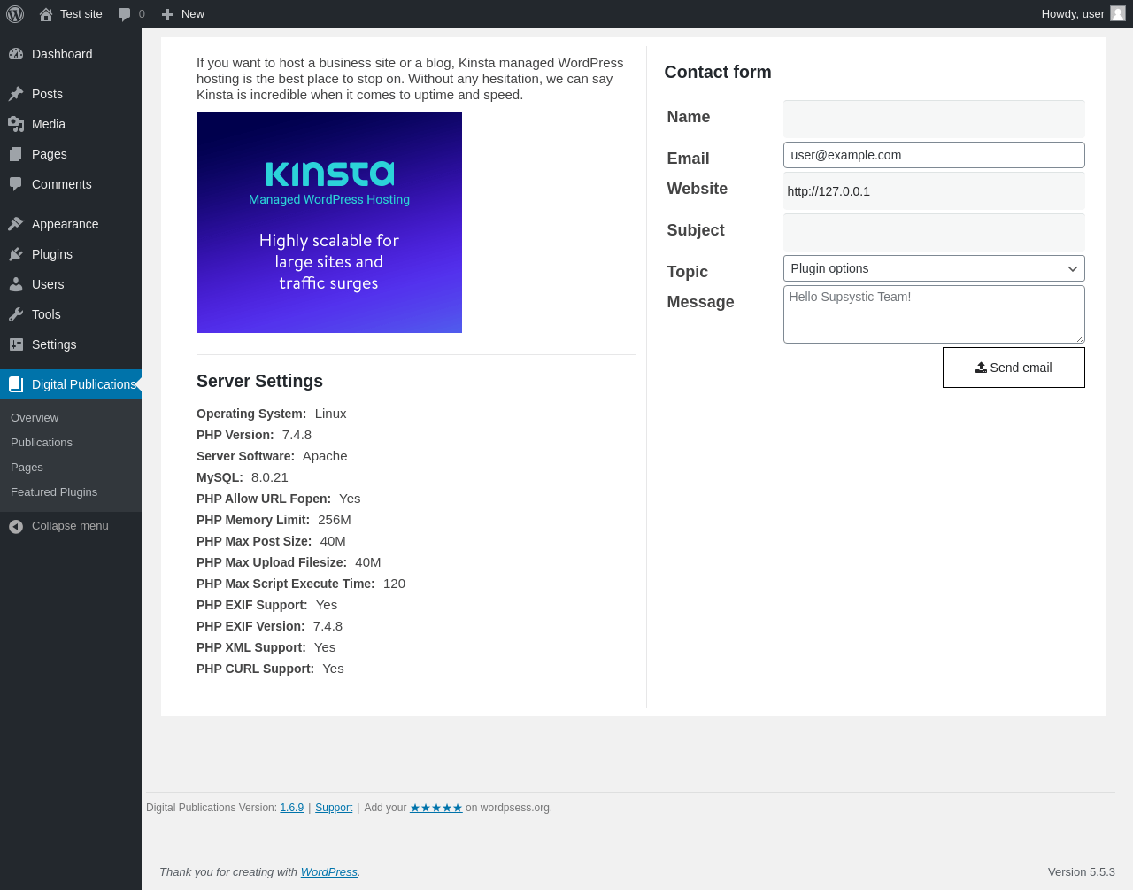The width and height of the screenshot is (1133, 890).
Task: Open Users menu item
Action: pyautogui.click(x=71, y=284)
